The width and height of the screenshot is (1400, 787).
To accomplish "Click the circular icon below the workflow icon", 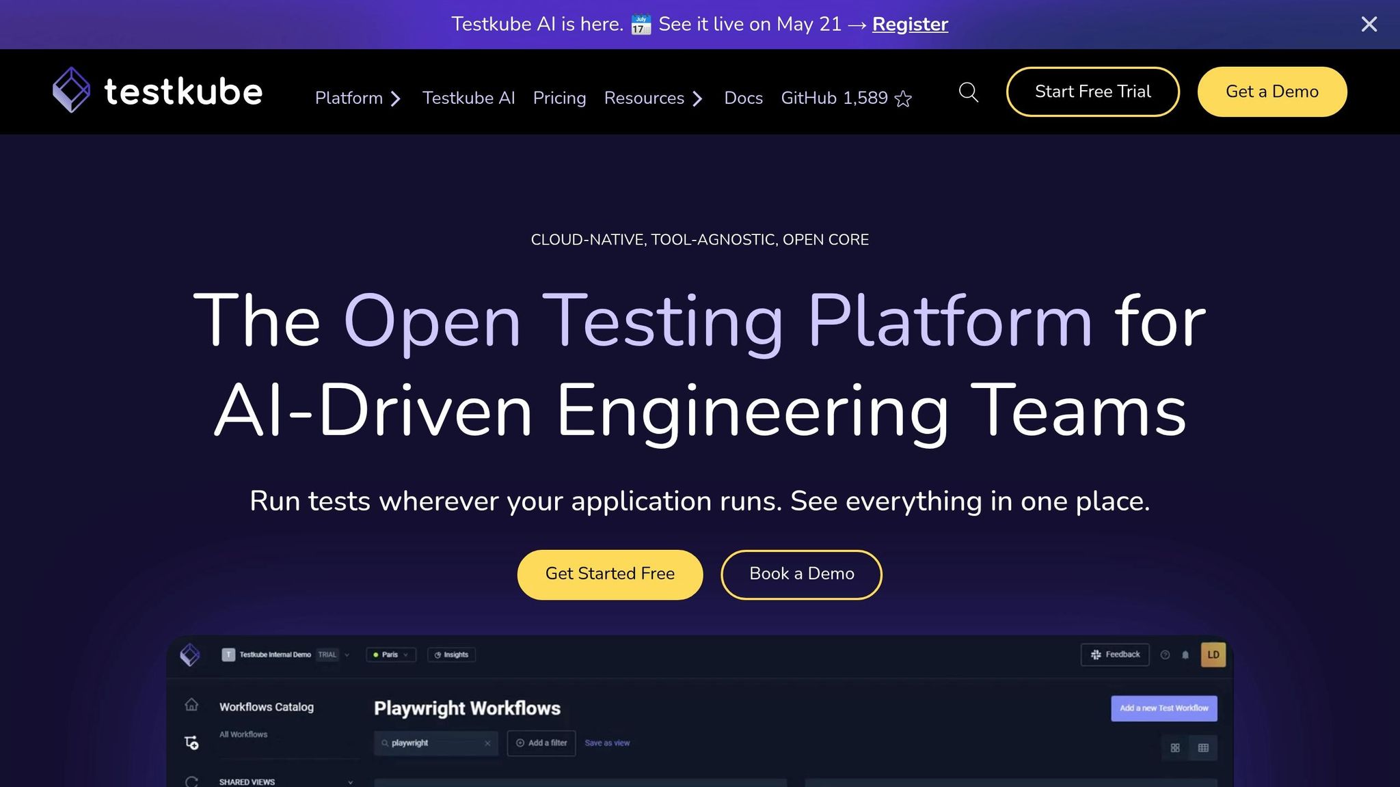I will pos(191,781).
